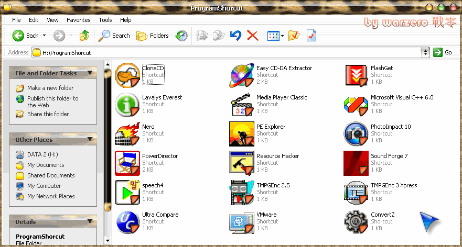This screenshot has height=247, width=462.
Task: Select the Sound Forge 7 icon
Action: coord(356,163)
